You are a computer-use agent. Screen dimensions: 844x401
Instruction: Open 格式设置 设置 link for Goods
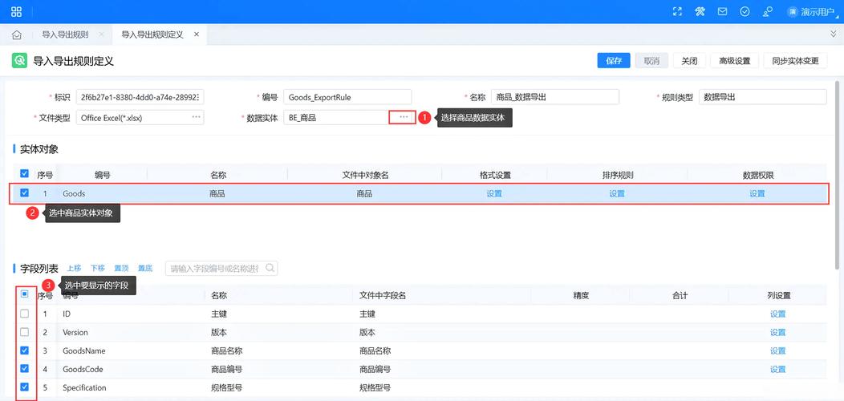494,194
